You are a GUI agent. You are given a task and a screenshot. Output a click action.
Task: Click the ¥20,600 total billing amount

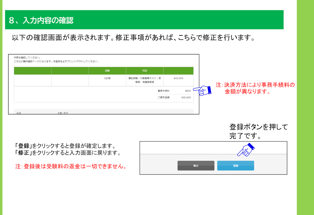(x=186, y=97)
